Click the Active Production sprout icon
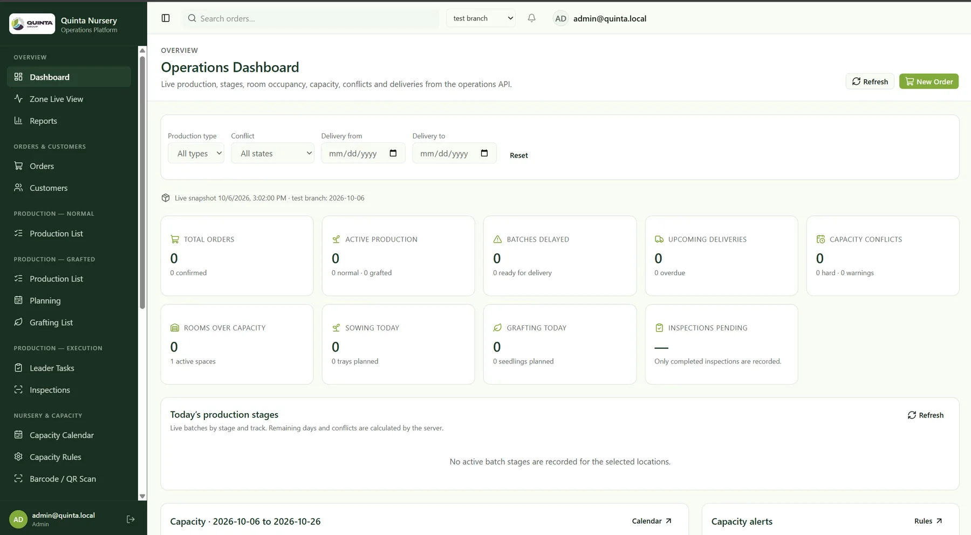 point(336,239)
